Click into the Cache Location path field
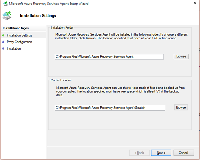The width and height of the screenshot is (200, 160). 110,108
